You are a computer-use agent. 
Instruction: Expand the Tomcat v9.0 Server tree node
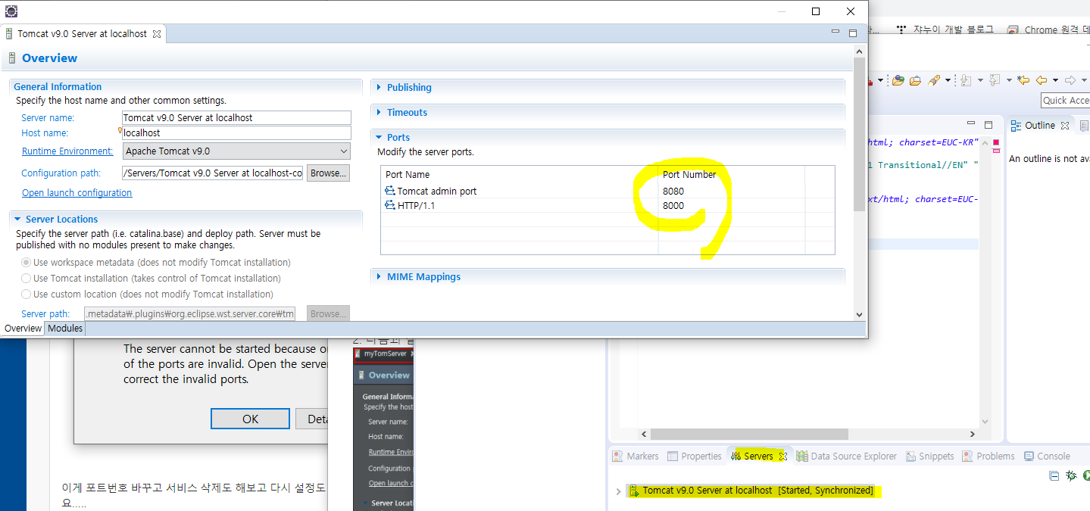click(x=619, y=491)
